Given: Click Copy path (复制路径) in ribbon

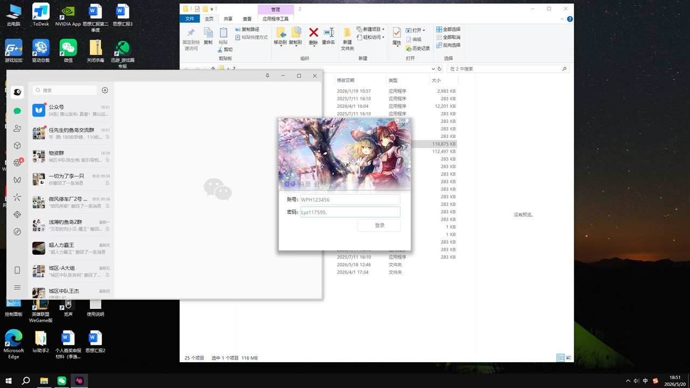Looking at the screenshot, I should pos(247,29).
